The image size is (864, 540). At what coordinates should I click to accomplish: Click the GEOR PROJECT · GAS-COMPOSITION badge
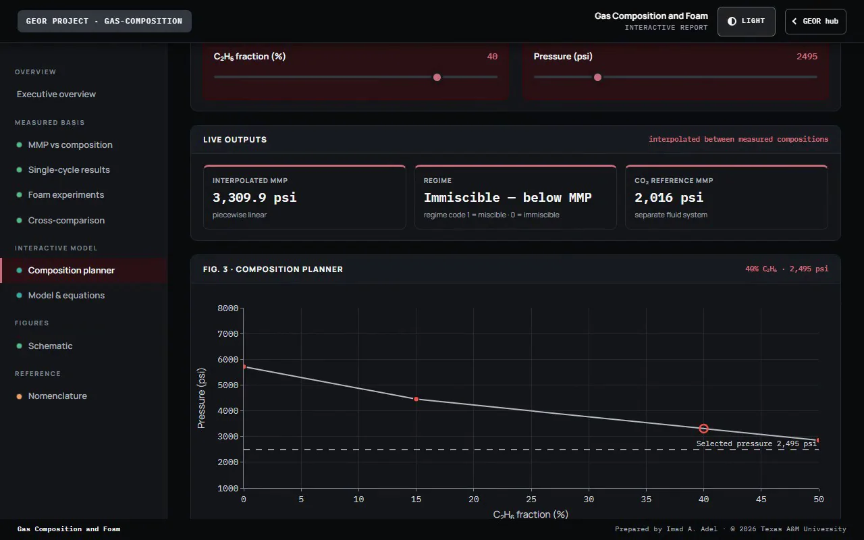[x=105, y=21]
